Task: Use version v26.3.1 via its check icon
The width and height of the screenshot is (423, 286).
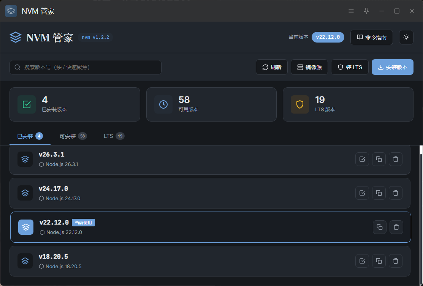Action: (x=362, y=159)
